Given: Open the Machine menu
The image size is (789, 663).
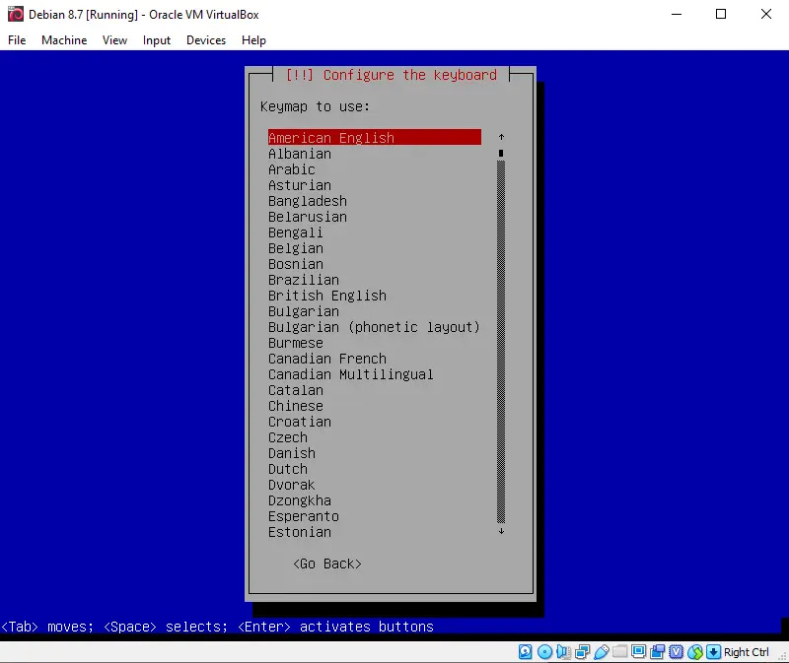Looking at the screenshot, I should 64,40.
